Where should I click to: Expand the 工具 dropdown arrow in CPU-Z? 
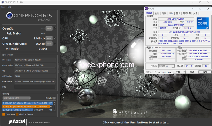pyautogui.click(x=185, y=72)
